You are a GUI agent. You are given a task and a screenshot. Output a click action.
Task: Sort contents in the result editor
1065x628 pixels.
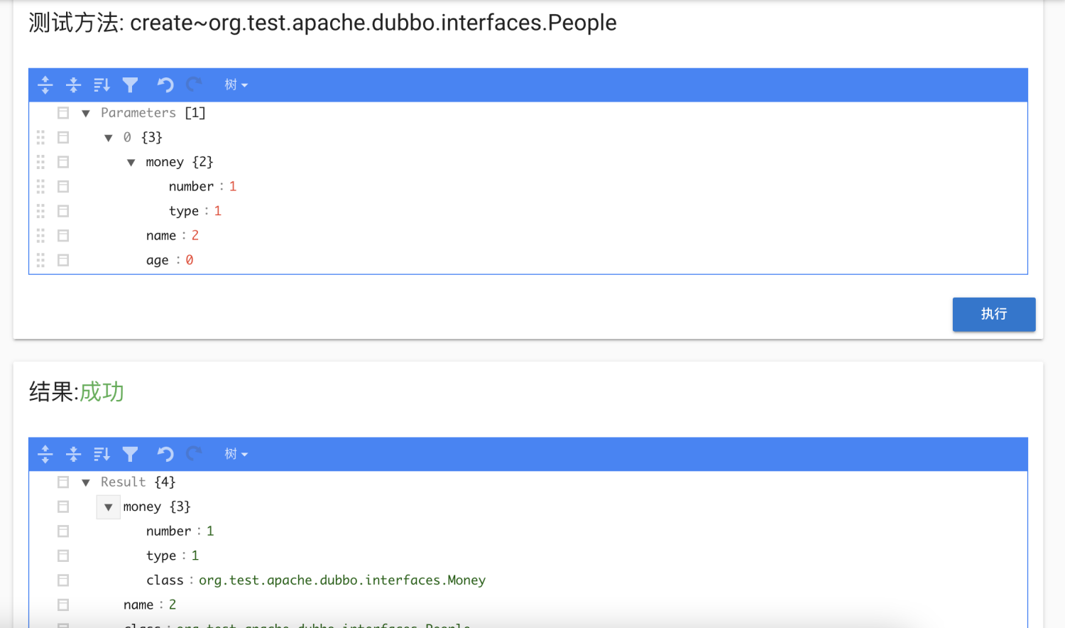[102, 454]
